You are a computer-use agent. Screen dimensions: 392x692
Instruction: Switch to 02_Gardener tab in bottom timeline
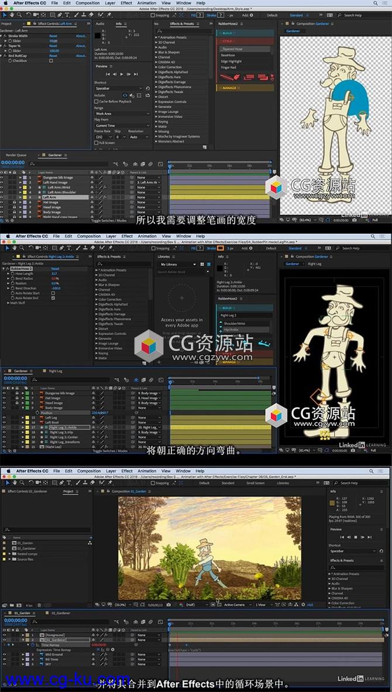click(x=61, y=613)
